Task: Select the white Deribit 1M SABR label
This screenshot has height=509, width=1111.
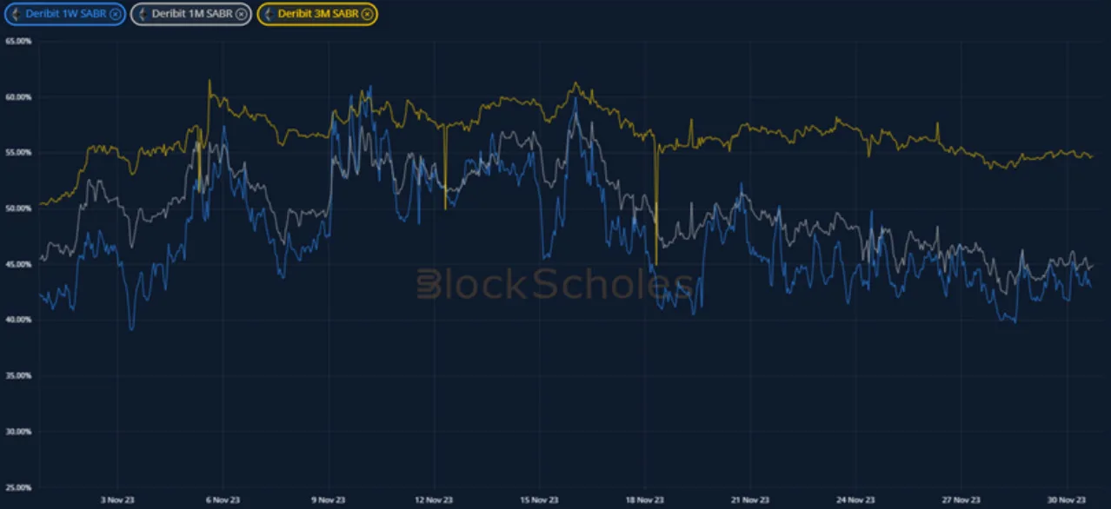Action: 192,14
